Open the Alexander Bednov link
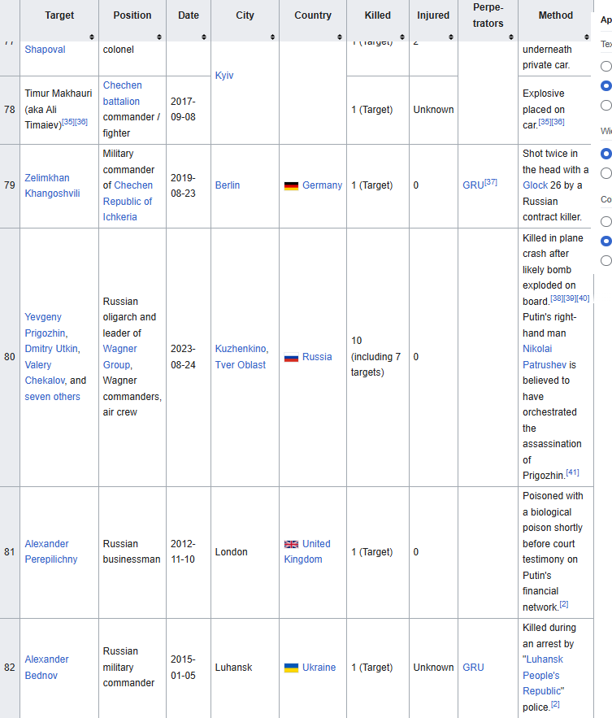The height and width of the screenshot is (718, 612). click(46, 667)
